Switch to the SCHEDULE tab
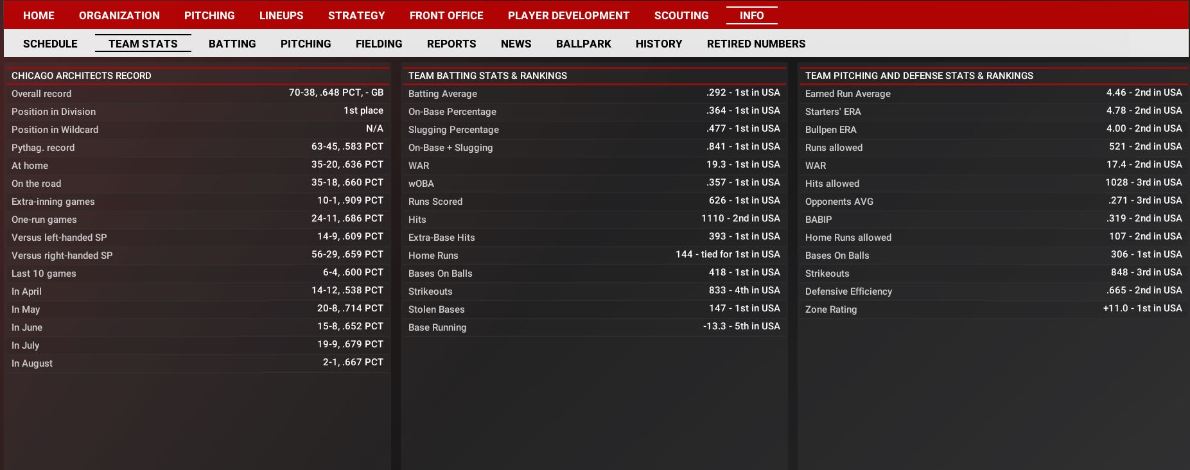 50,44
